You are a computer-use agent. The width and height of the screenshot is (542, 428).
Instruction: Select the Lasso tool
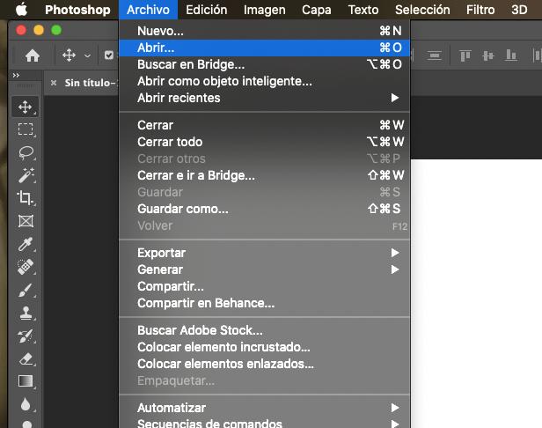(26, 152)
